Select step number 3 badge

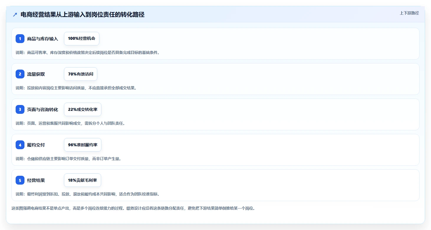(x=20, y=109)
